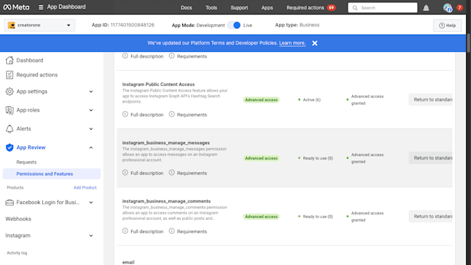Click Full description info icon for Instagram Public Content Access
Viewport: 471px width, 265px height.
pos(125,114)
